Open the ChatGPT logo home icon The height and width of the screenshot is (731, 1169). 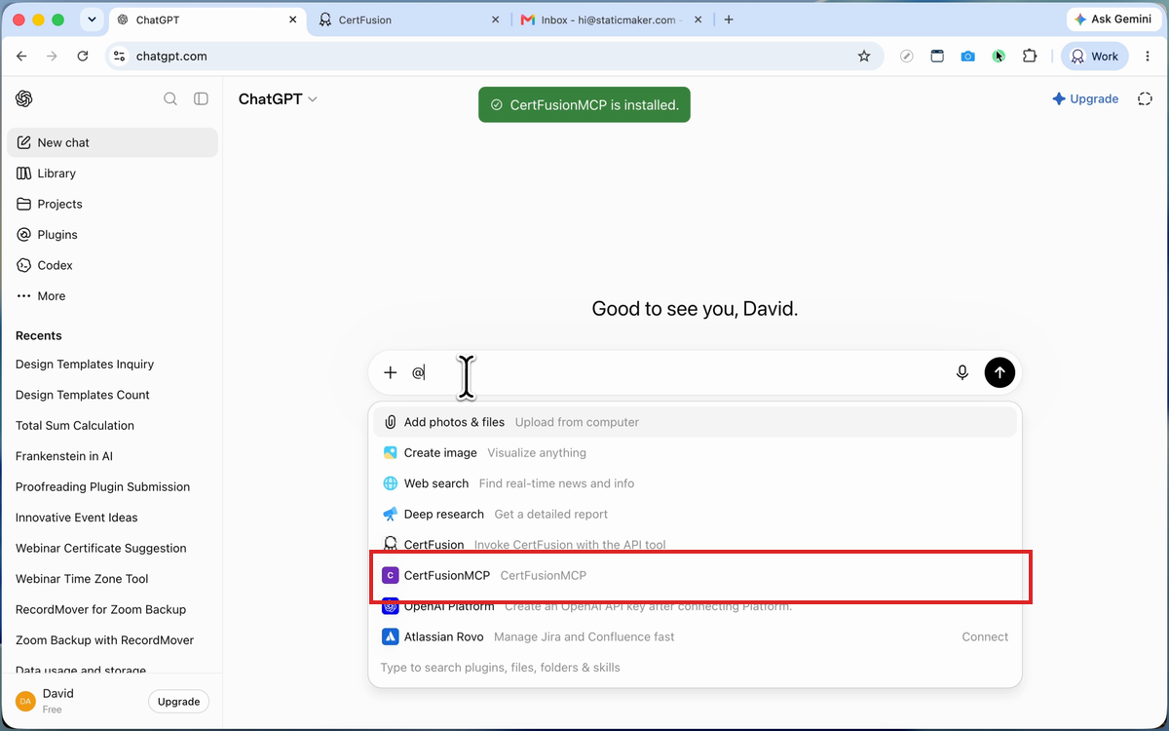[24, 98]
